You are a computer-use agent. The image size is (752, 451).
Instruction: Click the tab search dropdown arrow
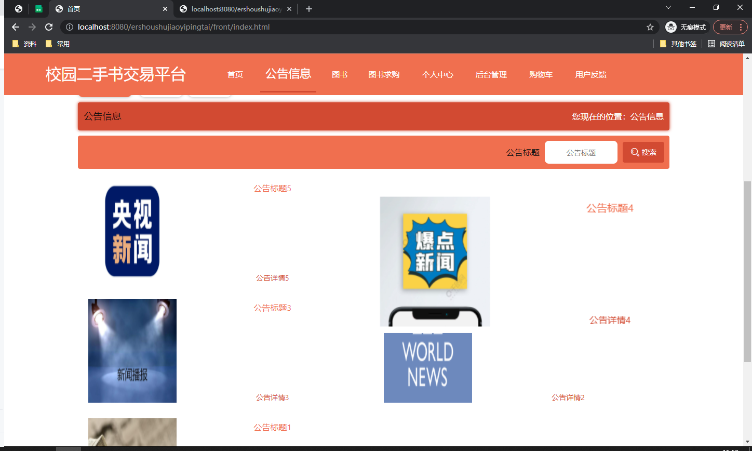(x=668, y=8)
